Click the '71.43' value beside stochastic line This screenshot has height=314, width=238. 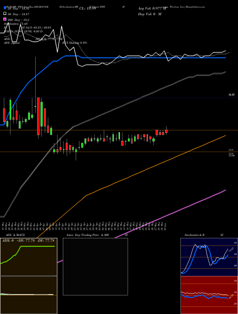click(x=231, y=250)
